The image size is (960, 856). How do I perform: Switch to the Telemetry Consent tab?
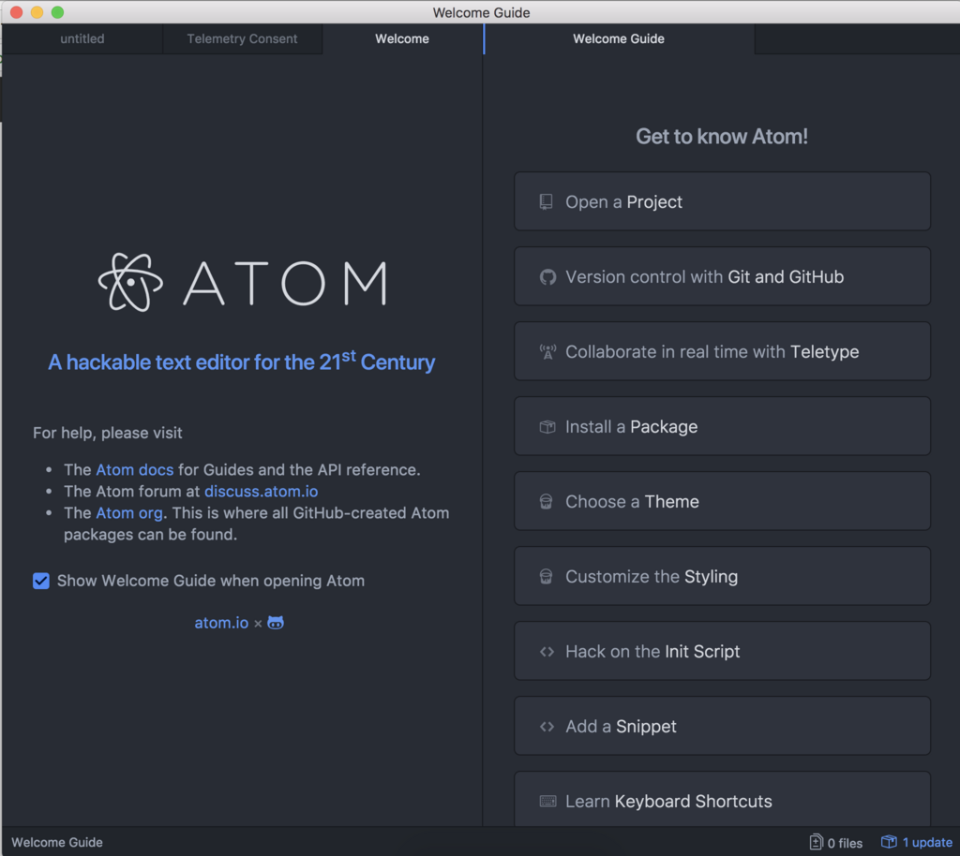243,39
